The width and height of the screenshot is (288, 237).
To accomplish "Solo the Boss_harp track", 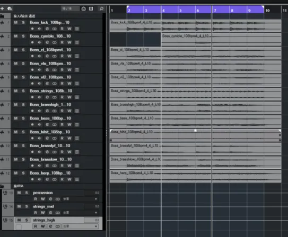I will [x=23, y=173].
